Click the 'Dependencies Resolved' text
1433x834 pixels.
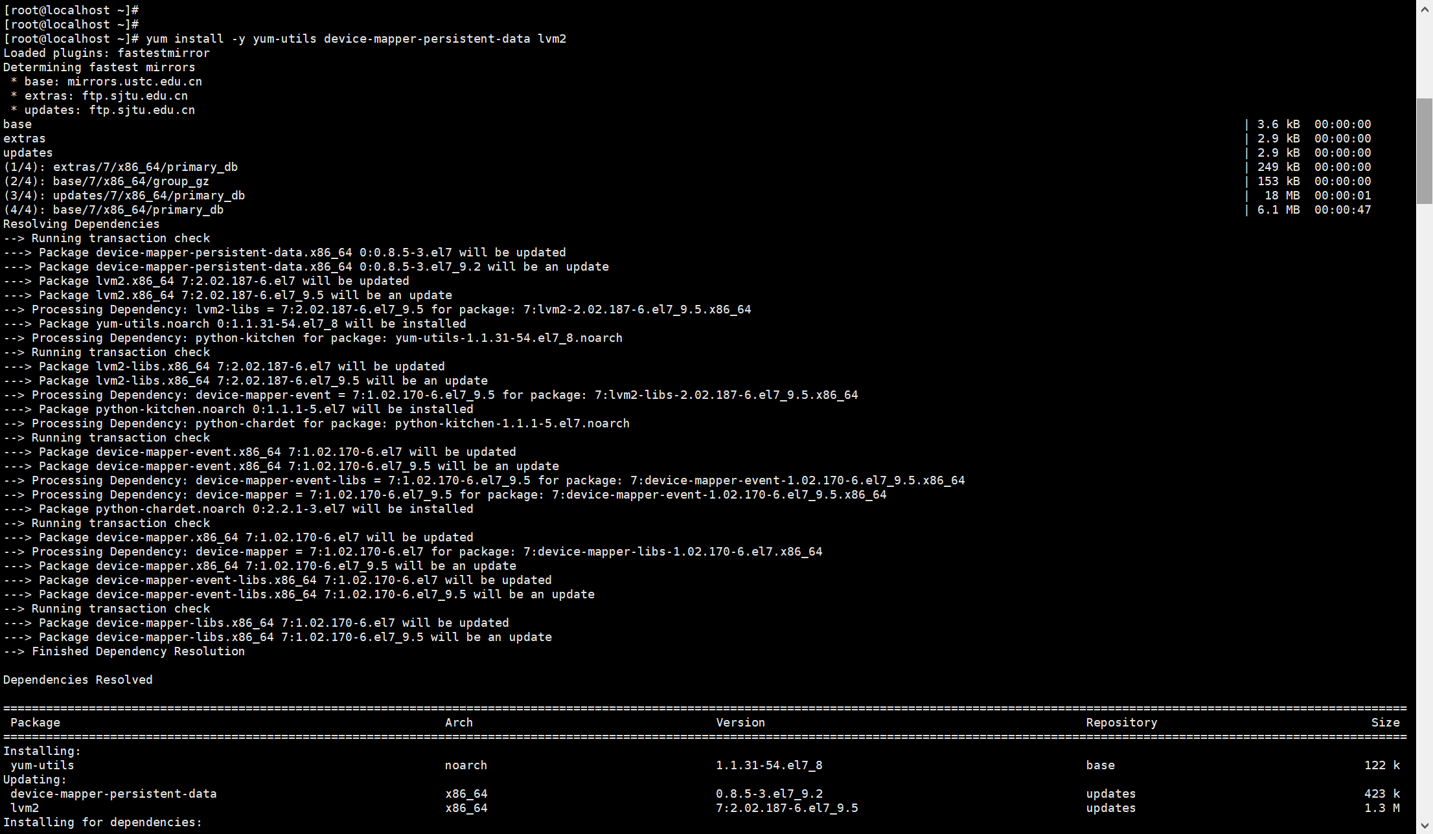tap(78, 680)
